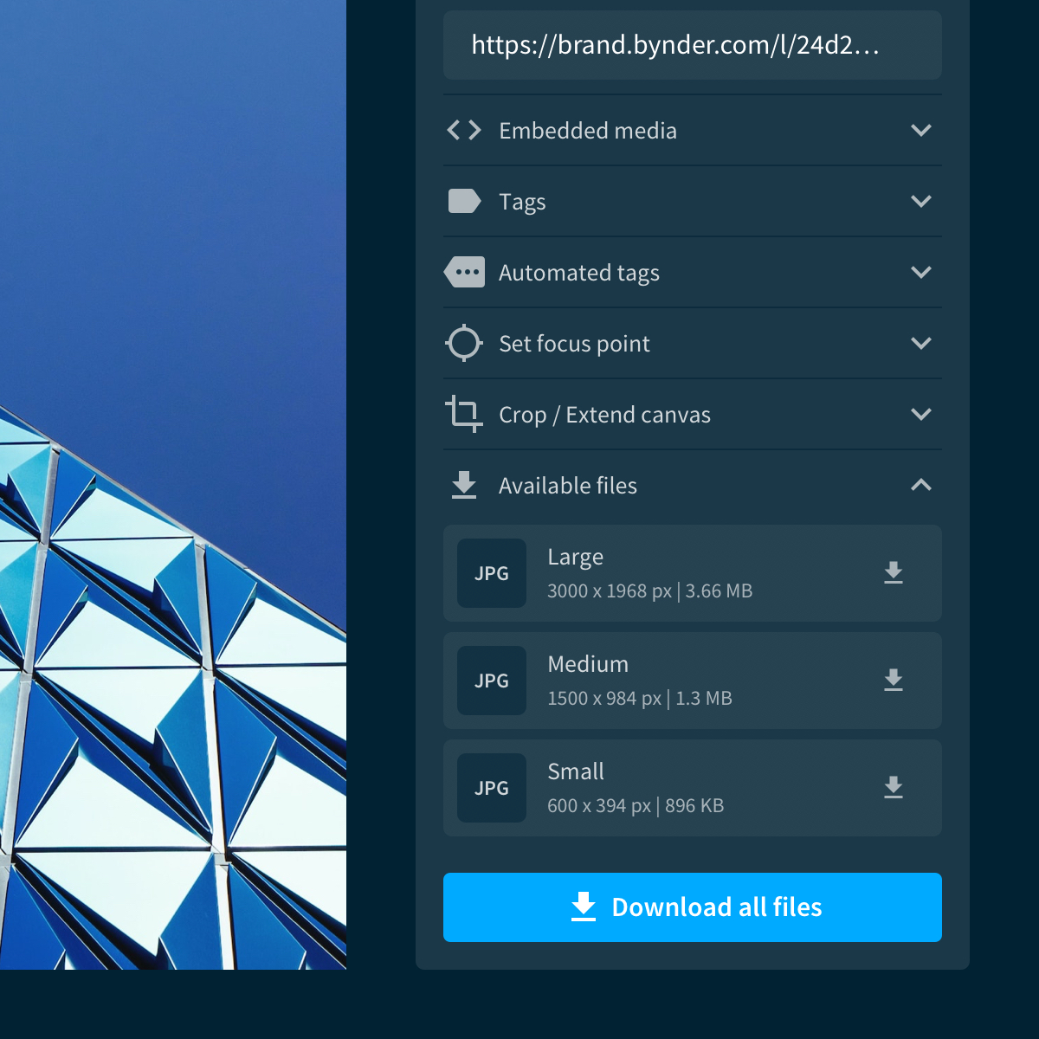Select the Tags label icon
Image resolution: width=1039 pixels, height=1039 pixels.
click(464, 201)
